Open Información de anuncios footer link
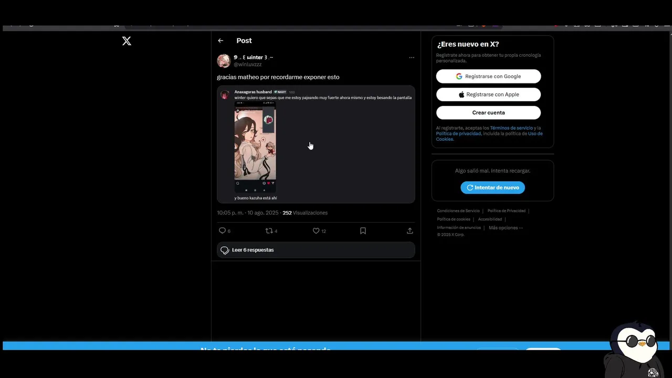This screenshot has width=672, height=378. 459,228
